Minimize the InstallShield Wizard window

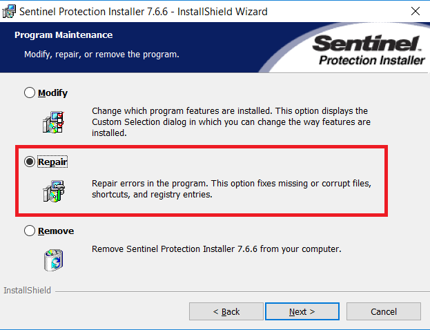[352, 11]
